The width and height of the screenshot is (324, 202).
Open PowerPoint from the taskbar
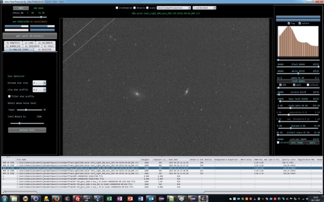click(130, 199)
